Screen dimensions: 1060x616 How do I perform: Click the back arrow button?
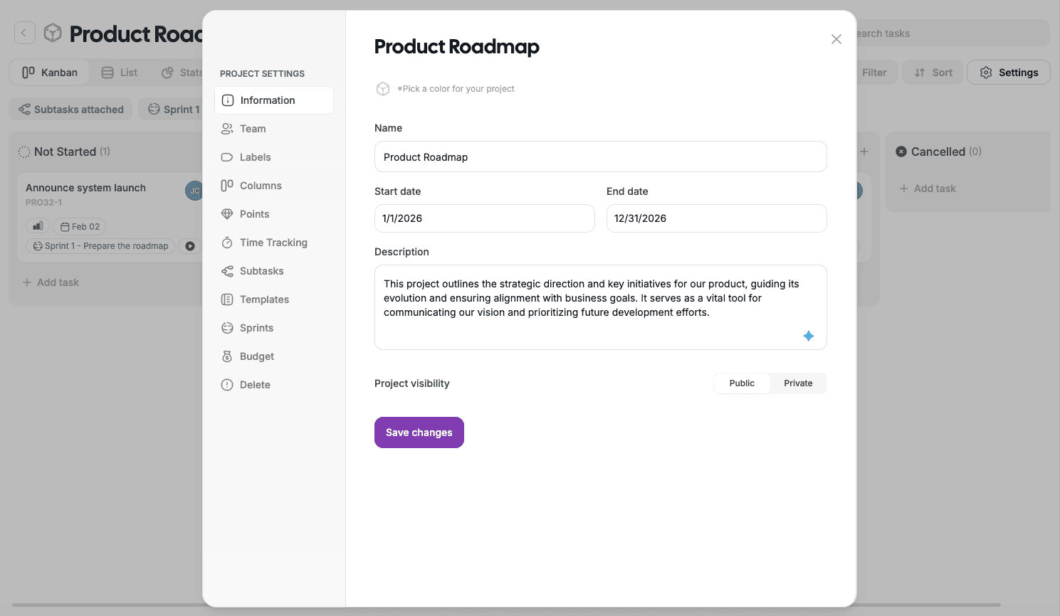24,33
